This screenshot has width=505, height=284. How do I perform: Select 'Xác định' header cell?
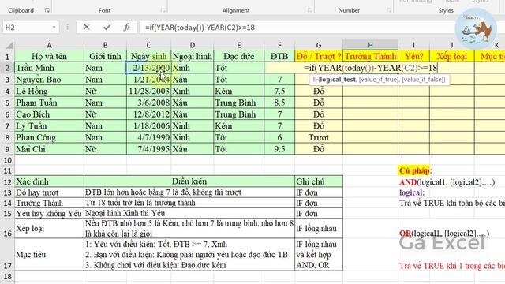[x=49, y=181]
